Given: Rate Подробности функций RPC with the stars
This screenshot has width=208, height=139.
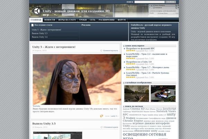Looking at the screenshot, I should click(x=130, y=50).
